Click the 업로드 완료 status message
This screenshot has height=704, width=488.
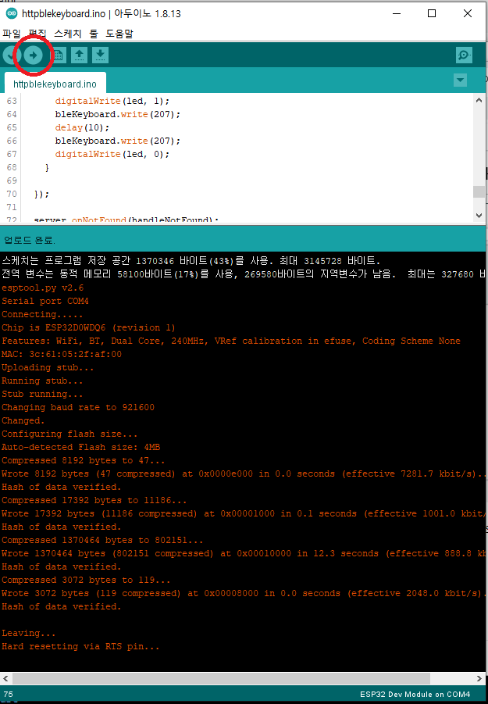coord(30,240)
